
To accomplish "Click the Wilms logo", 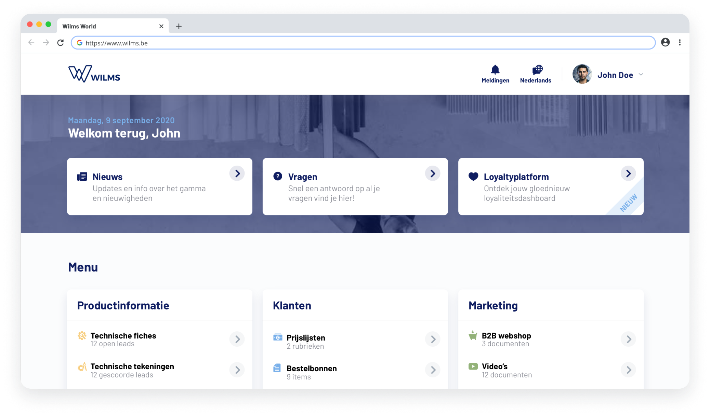I will 94,74.
